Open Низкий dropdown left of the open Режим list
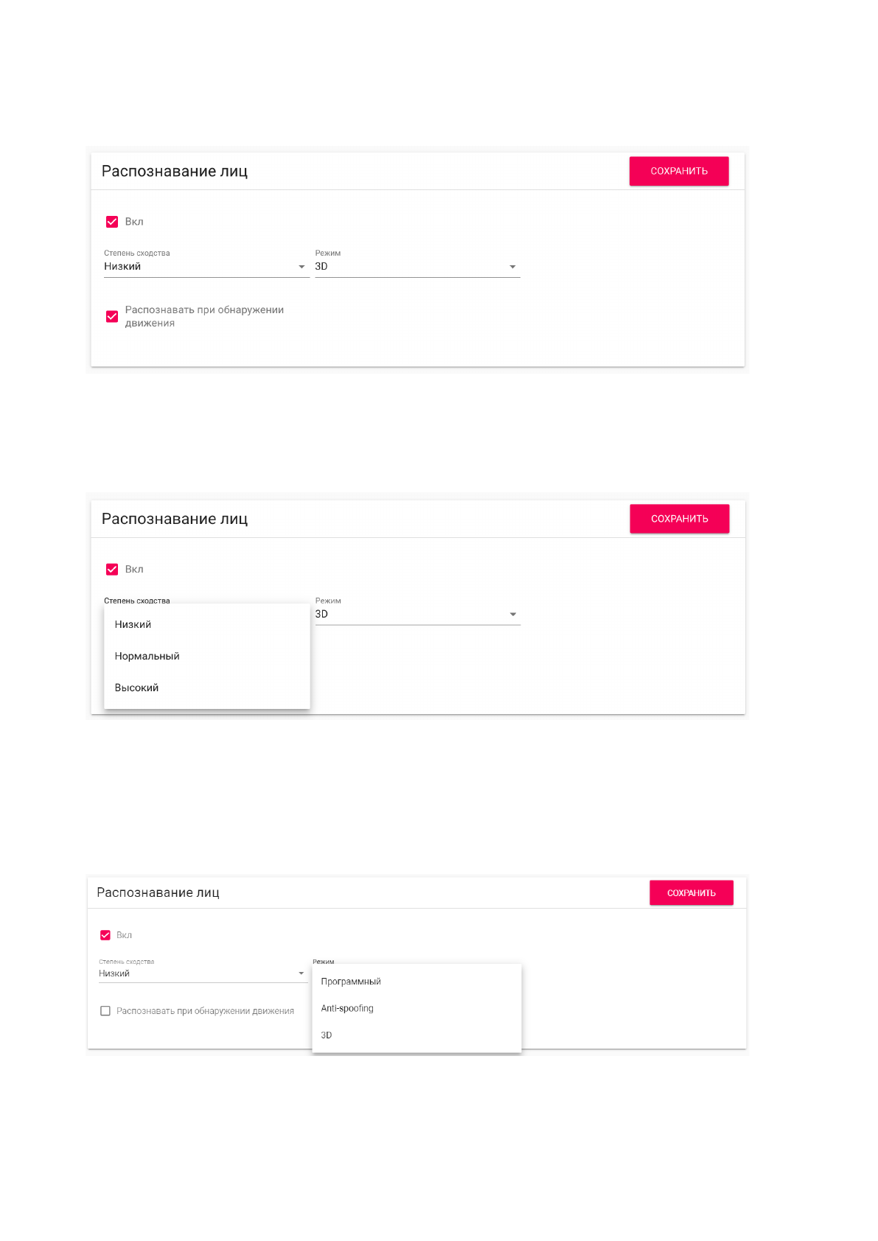Image resolution: width=878 pixels, height=1241 pixels. click(201, 973)
